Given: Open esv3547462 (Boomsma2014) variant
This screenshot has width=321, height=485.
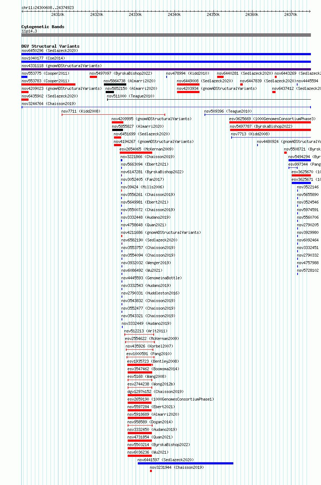Looking at the screenshot, I should [154, 369].
